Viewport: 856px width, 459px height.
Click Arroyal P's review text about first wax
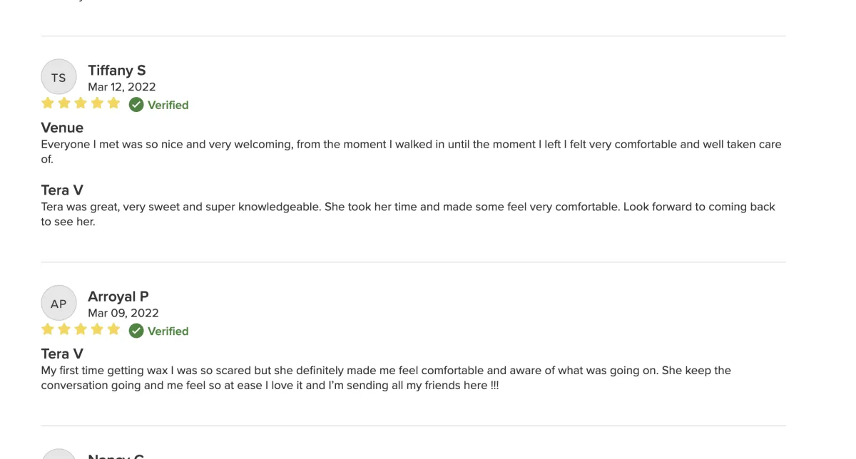coord(386,378)
